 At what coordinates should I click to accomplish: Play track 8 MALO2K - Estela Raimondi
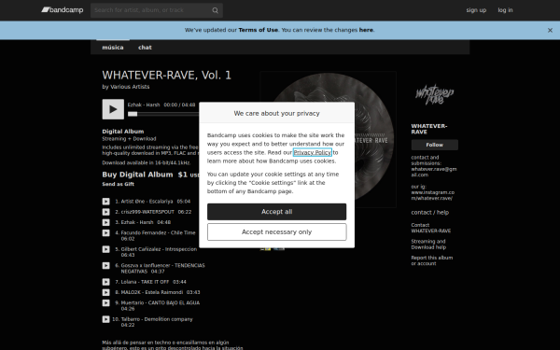106,292
